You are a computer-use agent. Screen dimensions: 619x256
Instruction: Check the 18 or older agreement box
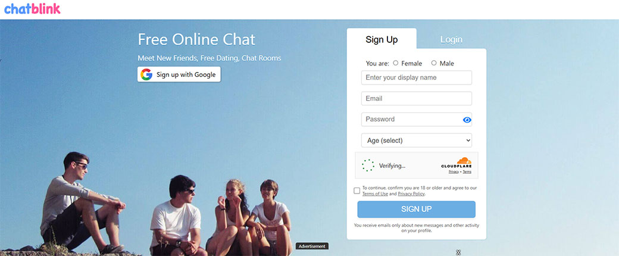(x=357, y=191)
